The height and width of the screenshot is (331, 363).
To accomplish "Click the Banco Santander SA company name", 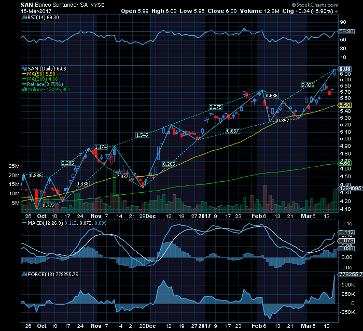I will click(x=61, y=5).
